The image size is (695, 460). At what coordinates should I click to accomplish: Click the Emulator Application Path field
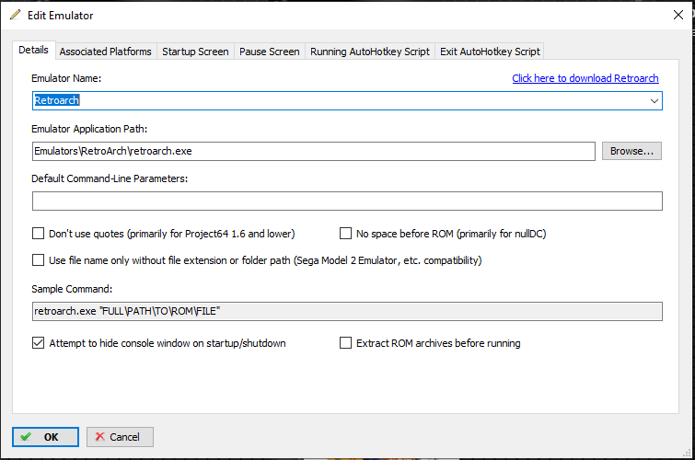314,151
